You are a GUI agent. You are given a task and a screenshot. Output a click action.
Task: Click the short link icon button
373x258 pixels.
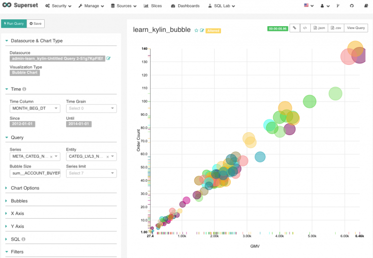coord(294,28)
